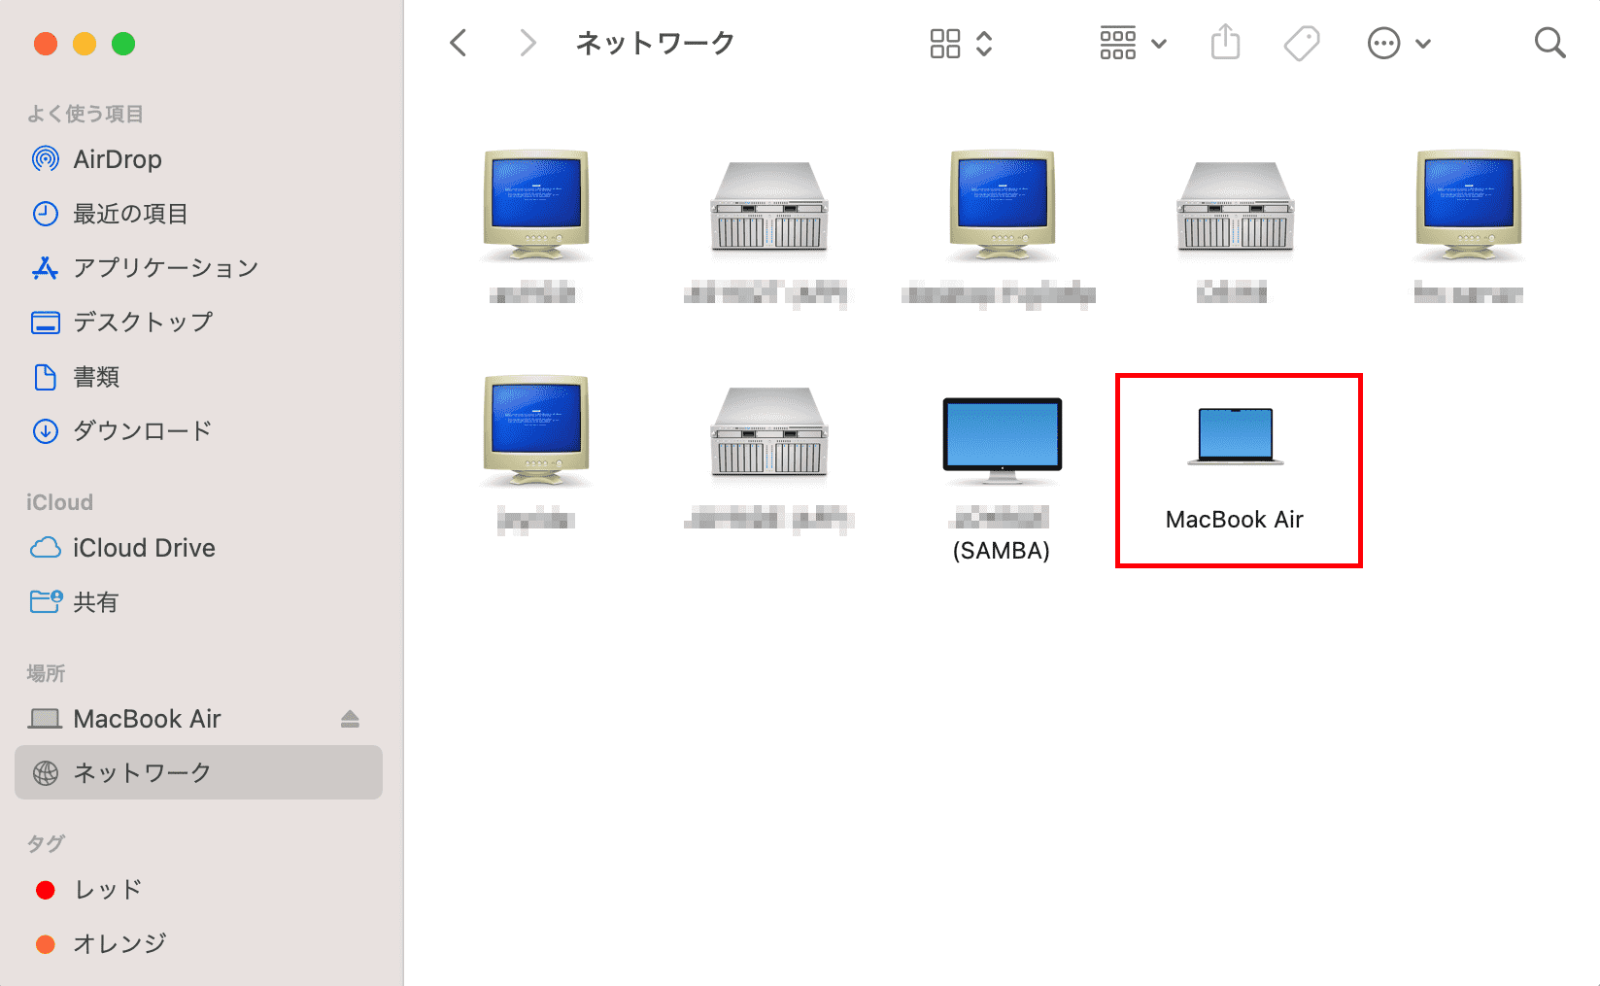Go back with the left chevron button
The height and width of the screenshot is (986, 1600).
click(459, 43)
